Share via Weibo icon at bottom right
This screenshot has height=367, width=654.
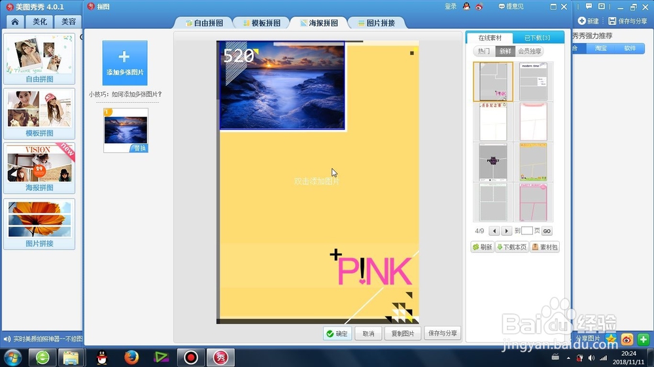click(x=627, y=339)
